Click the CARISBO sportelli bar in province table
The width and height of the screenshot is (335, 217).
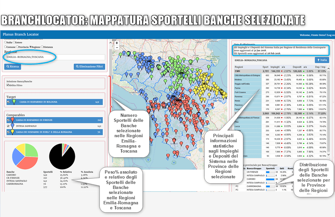[x=270, y=179]
